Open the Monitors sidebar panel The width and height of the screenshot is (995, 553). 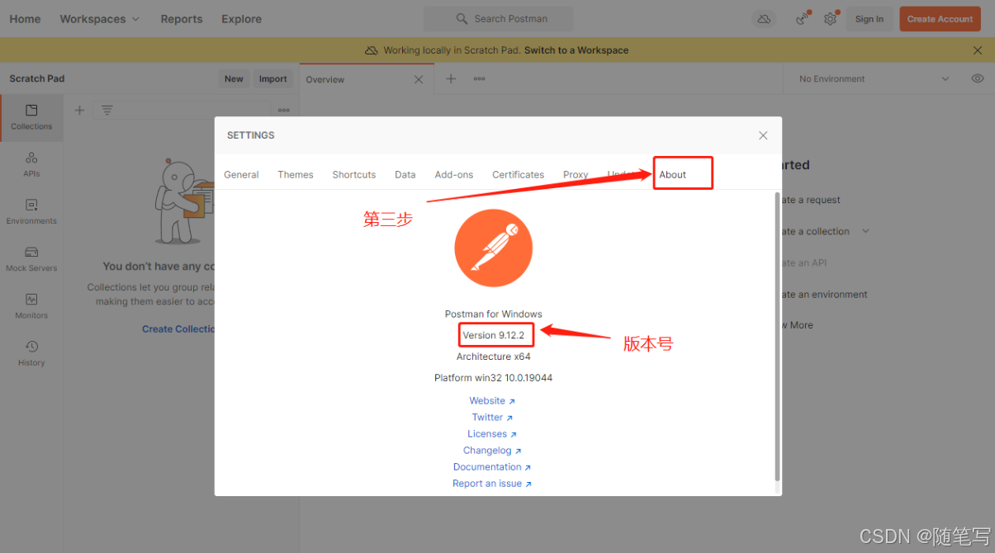(31, 306)
